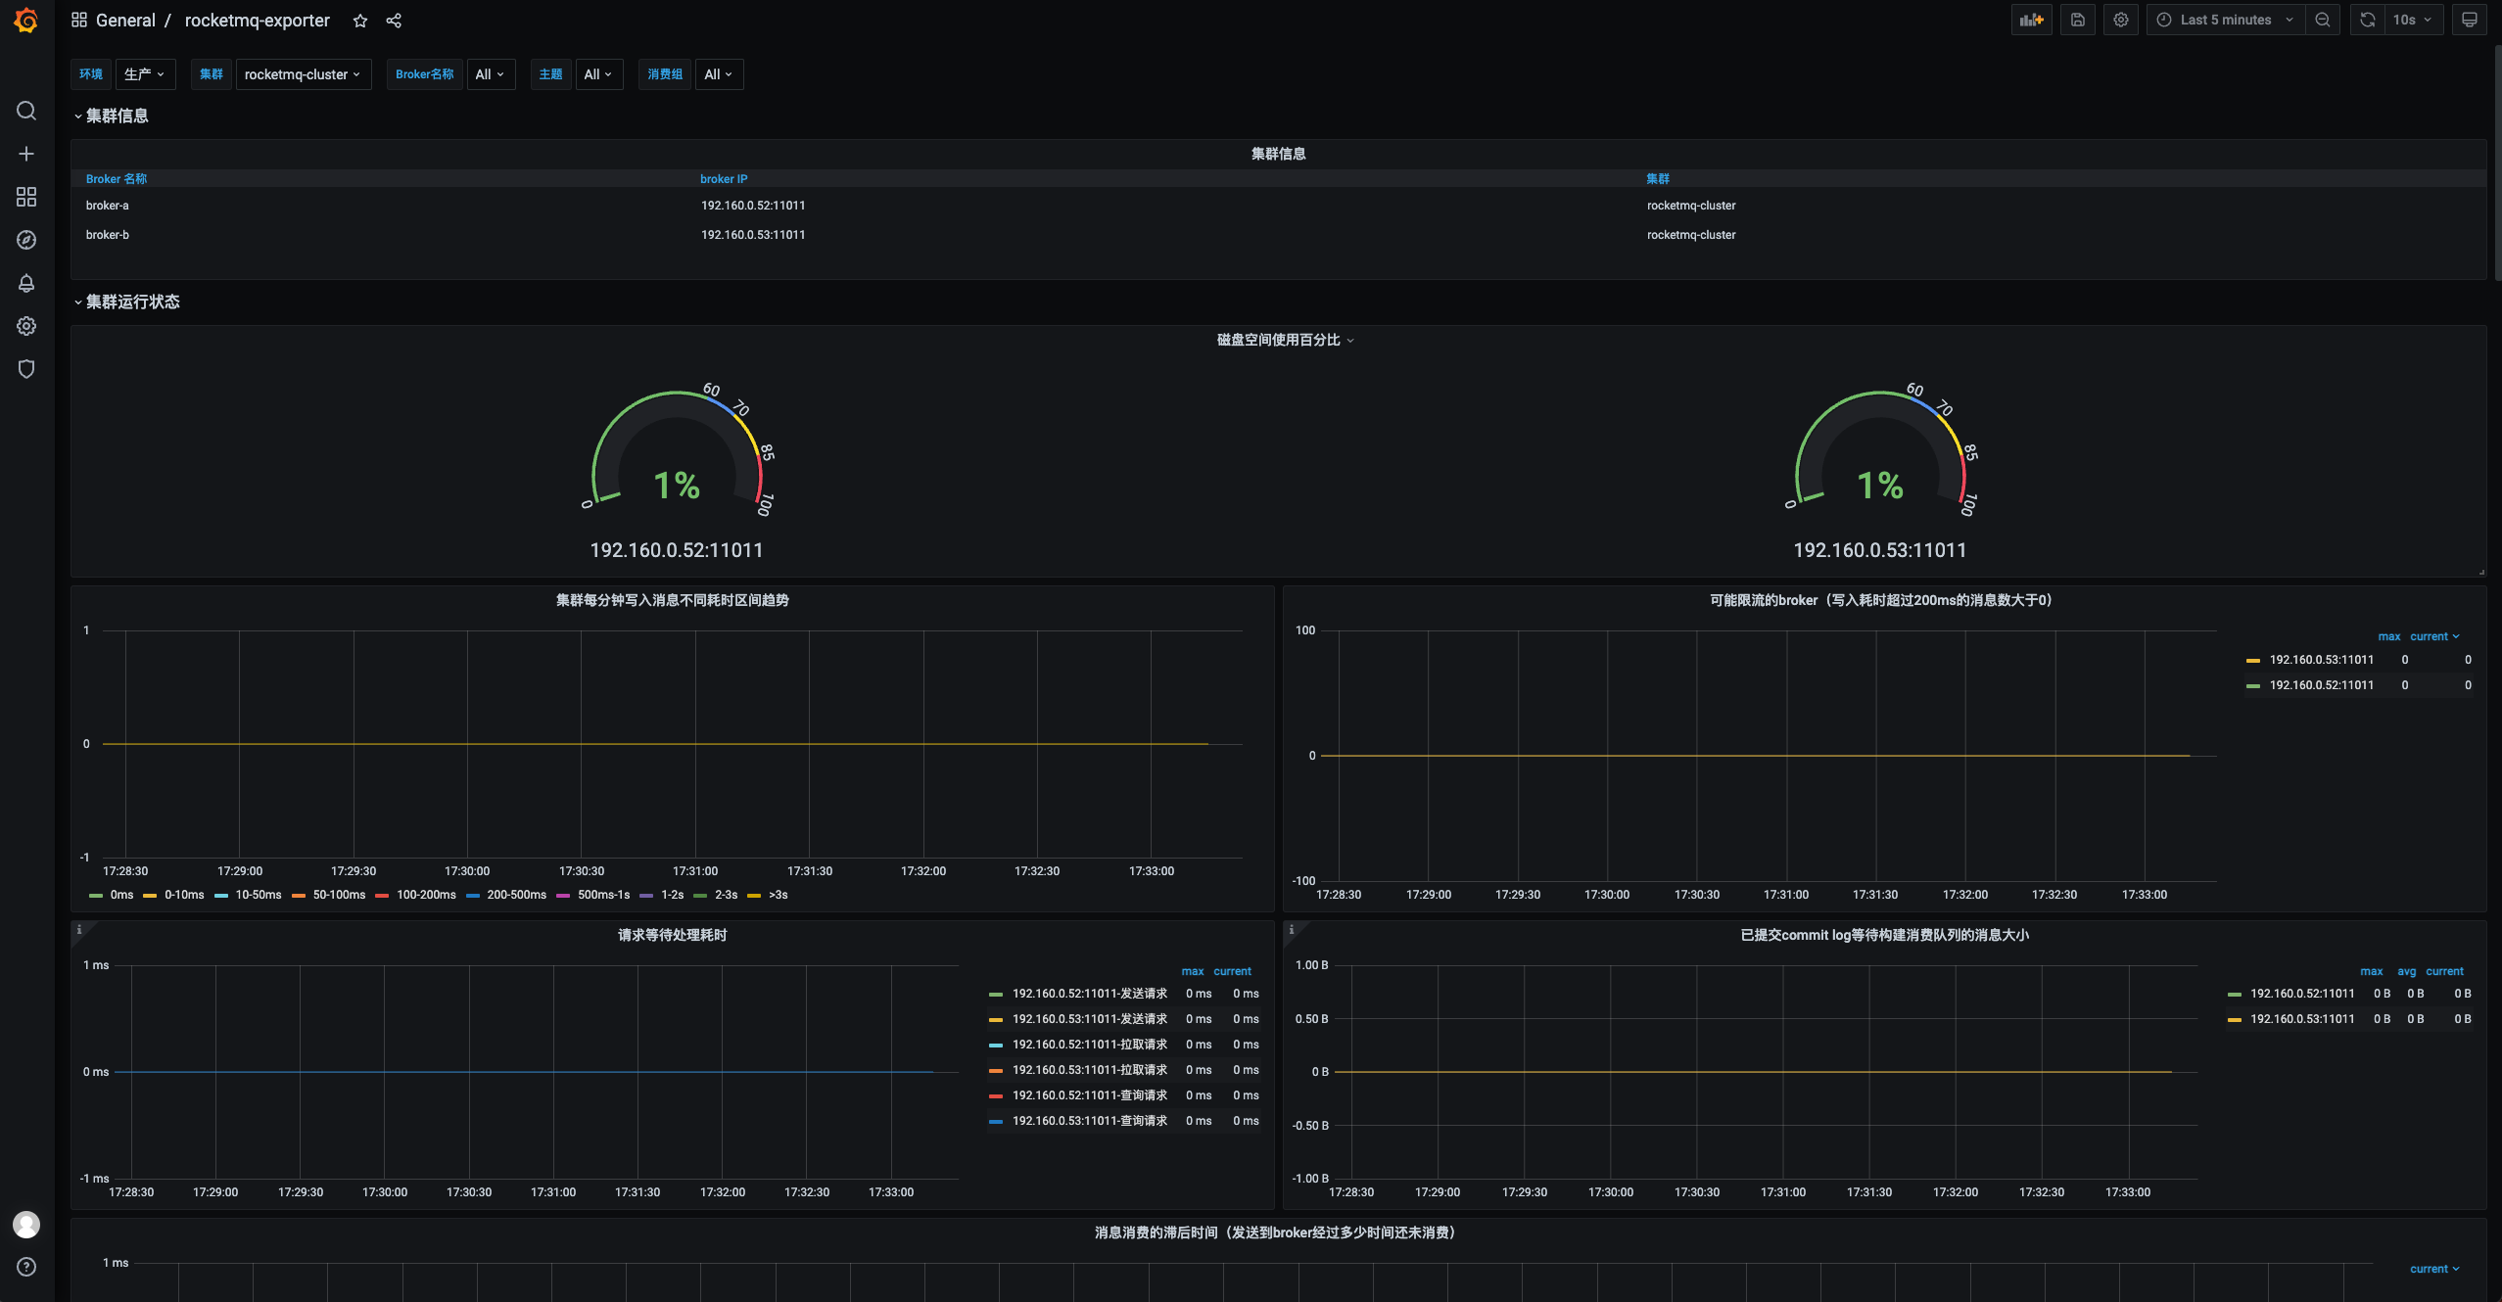Screen dimensions: 2502x1302
Task: Open 集群每分钟写入消息不同耗时区间趋势 panel title
Action: coord(672,600)
